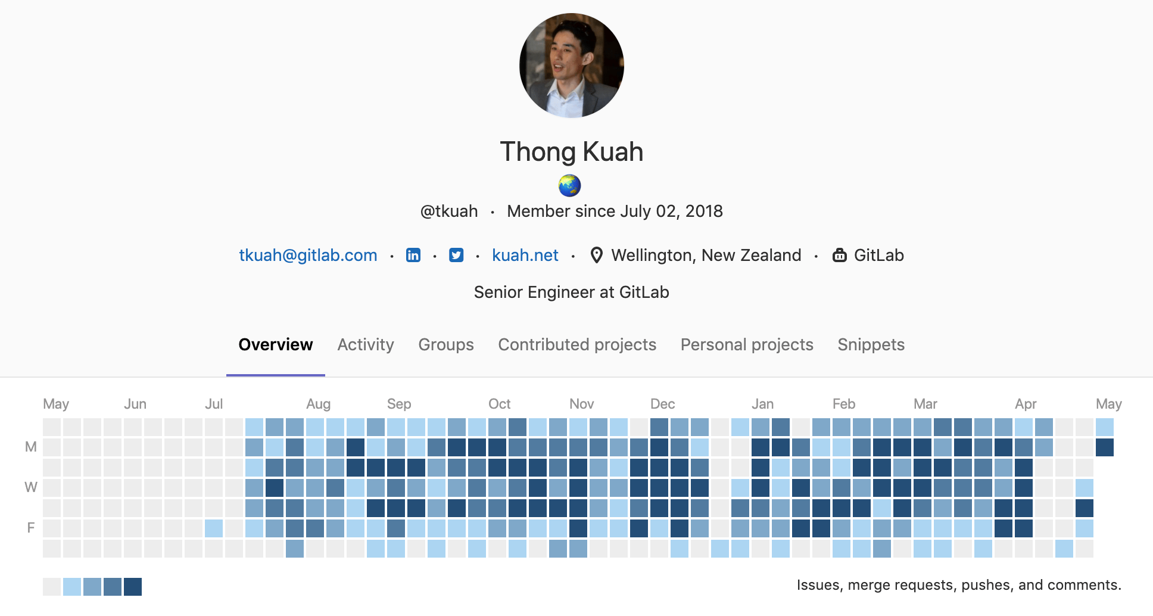The width and height of the screenshot is (1153, 616).
Task: Select the light blue Friday cell in July
Action: pos(214,528)
